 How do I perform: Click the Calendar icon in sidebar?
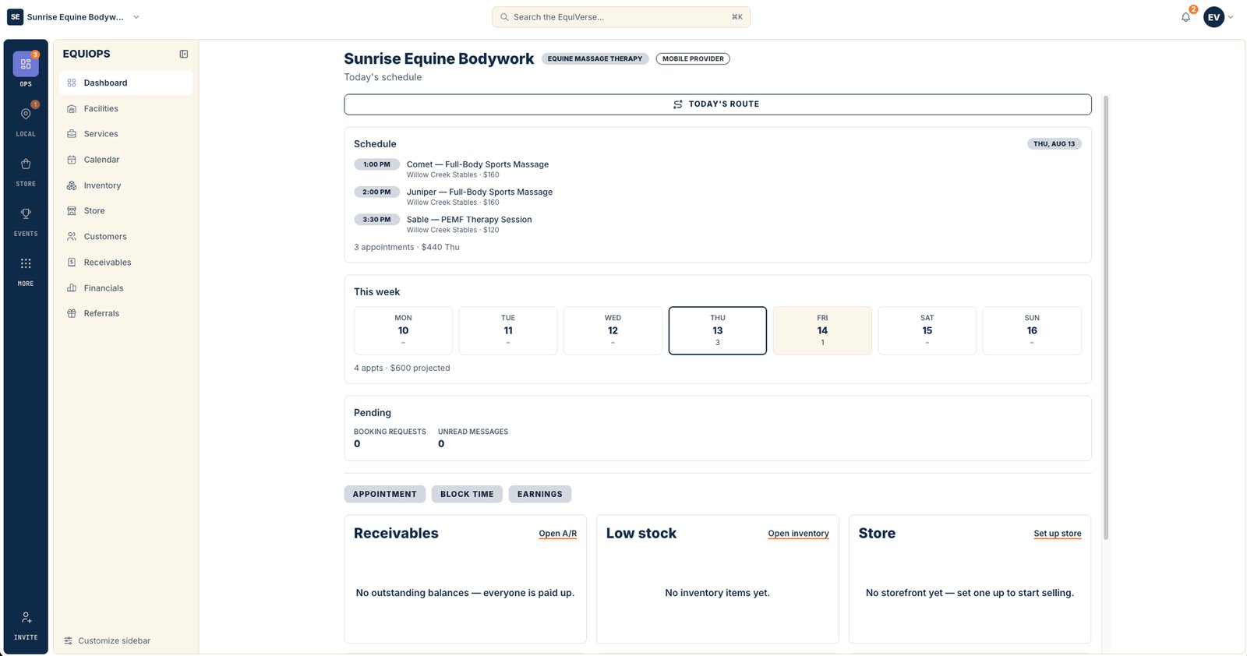point(72,160)
